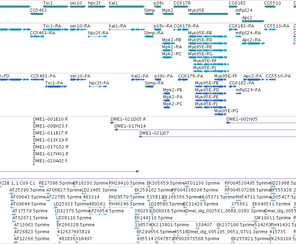
Task: Open the Apc2-RA transcript label
Action: 251,40
